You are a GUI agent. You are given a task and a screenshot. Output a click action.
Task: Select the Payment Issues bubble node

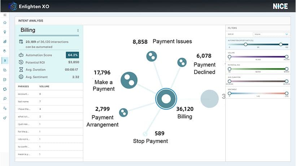coord(151,56)
